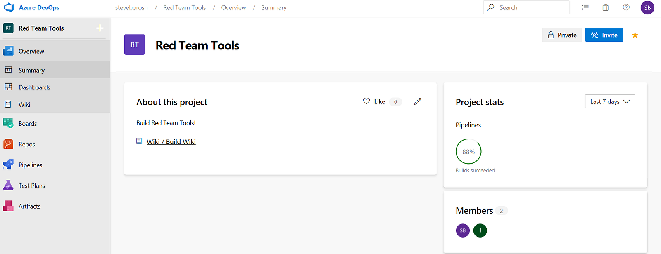Open J member avatar in Members
This screenshot has height=254, width=661.
tap(480, 230)
